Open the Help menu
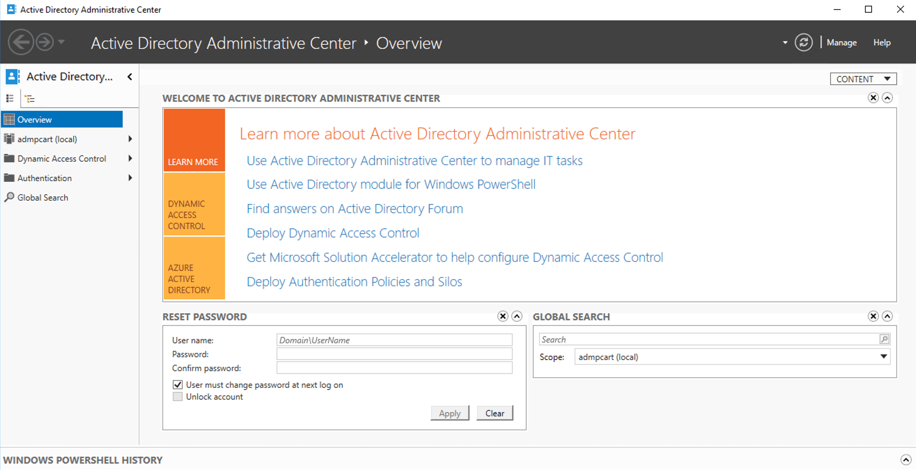Viewport: 916px width, 470px height. (882, 42)
